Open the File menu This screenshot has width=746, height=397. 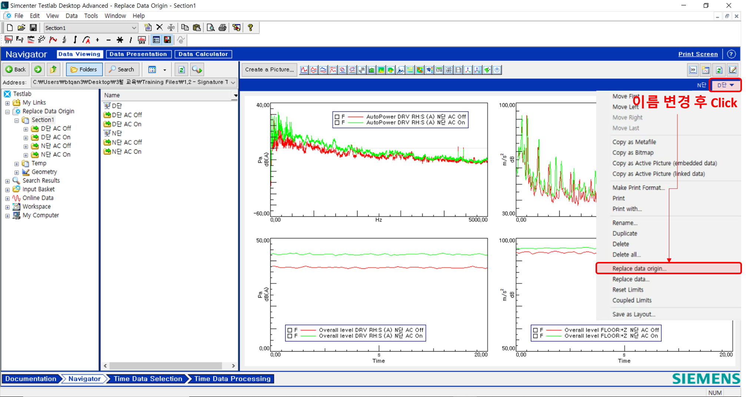(19, 16)
